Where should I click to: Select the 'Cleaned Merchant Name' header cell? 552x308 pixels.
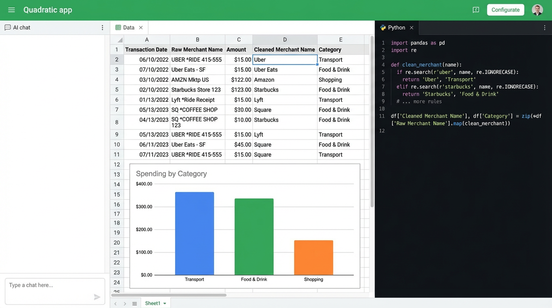[285, 50]
